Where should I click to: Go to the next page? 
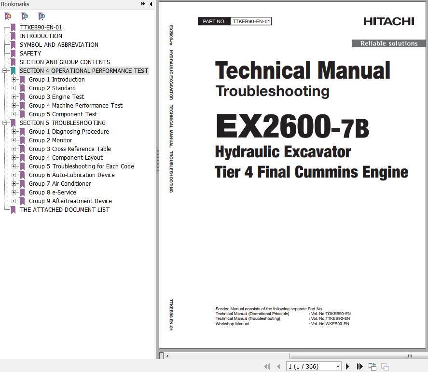347,366
